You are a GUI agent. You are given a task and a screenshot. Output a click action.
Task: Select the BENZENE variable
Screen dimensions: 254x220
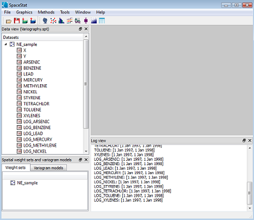(32, 68)
